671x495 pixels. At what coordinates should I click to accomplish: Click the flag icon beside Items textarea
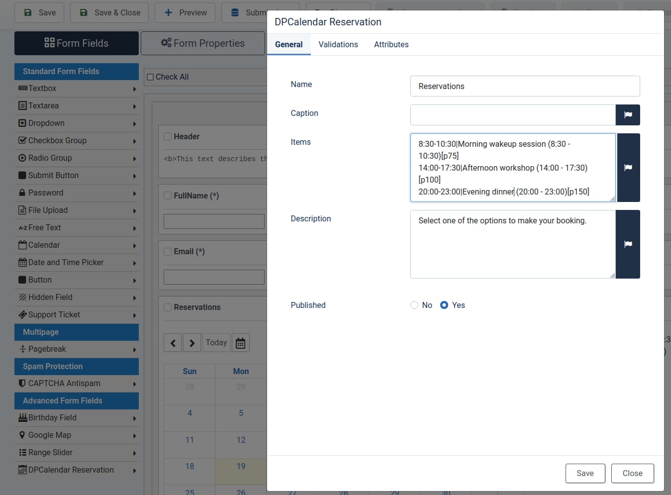(x=628, y=168)
